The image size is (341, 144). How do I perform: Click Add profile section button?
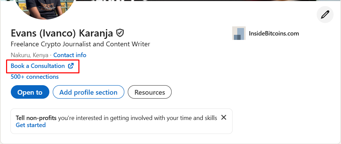[89, 92]
